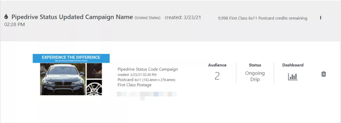The width and height of the screenshot is (341, 123).
Task: Click the small dark image above the wheel
Action: click(x=94, y=71)
